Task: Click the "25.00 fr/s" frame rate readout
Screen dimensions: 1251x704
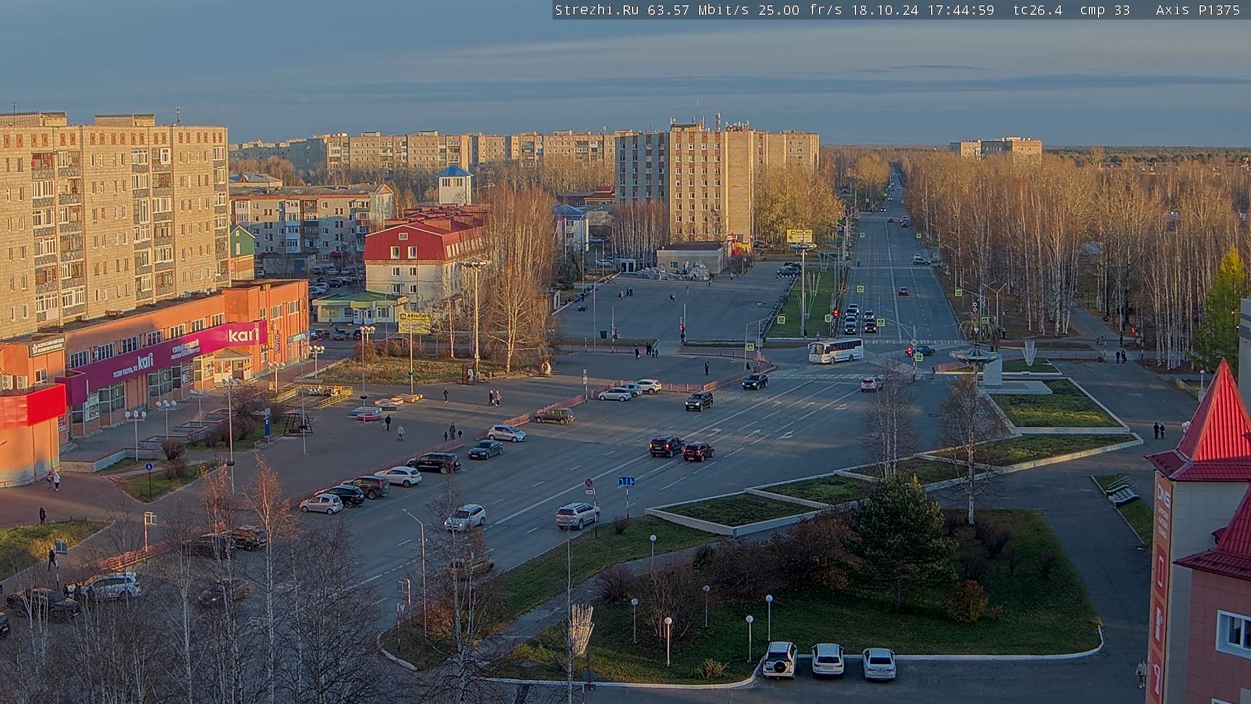Action: [x=800, y=10]
